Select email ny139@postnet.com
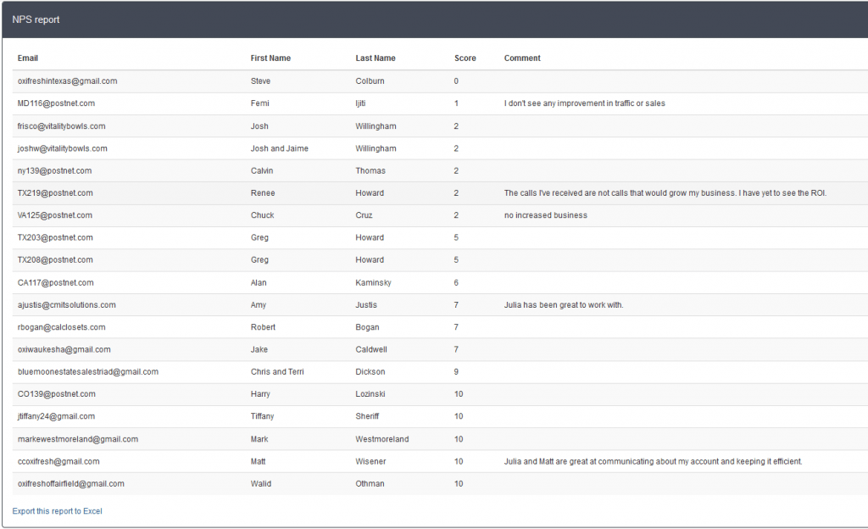This screenshot has width=868, height=529. point(54,170)
